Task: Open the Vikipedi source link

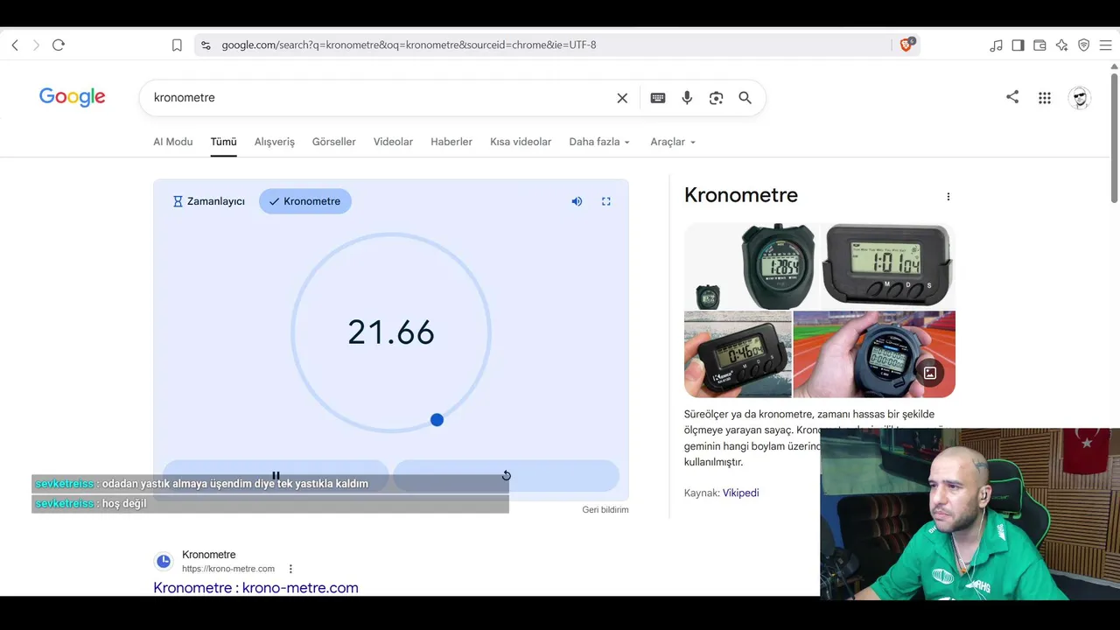Action: point(740,493)
